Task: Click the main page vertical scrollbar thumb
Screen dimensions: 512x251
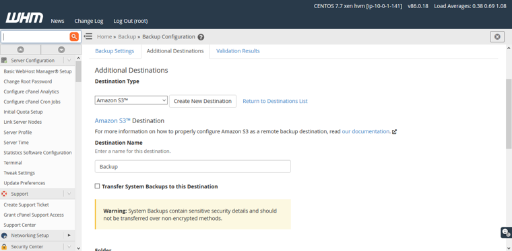Action: [x=509, y=114]
